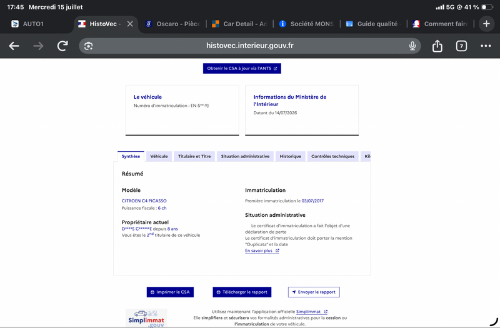Click the forward navigation arrow
The height and width of the screenshot is (328, 500).
(38, 46)
